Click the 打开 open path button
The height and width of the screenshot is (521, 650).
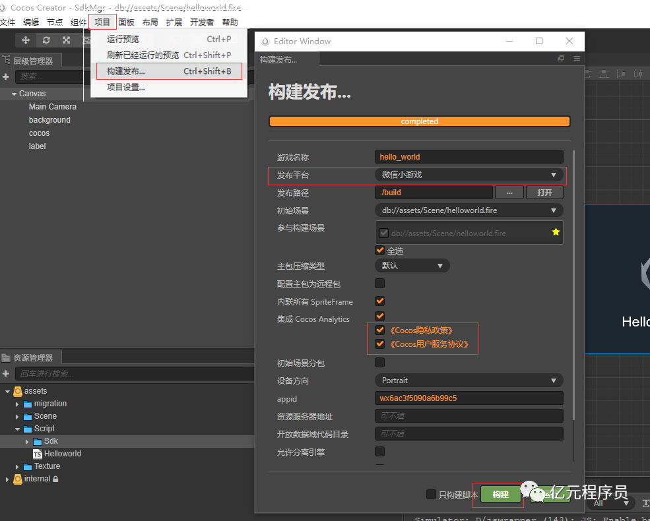tap(544, 193)
